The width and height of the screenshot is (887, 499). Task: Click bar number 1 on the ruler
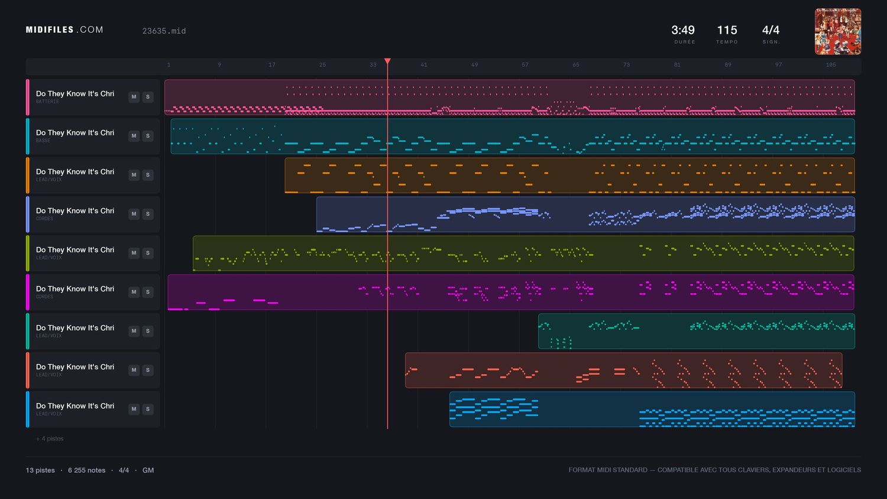click(169, 64)
